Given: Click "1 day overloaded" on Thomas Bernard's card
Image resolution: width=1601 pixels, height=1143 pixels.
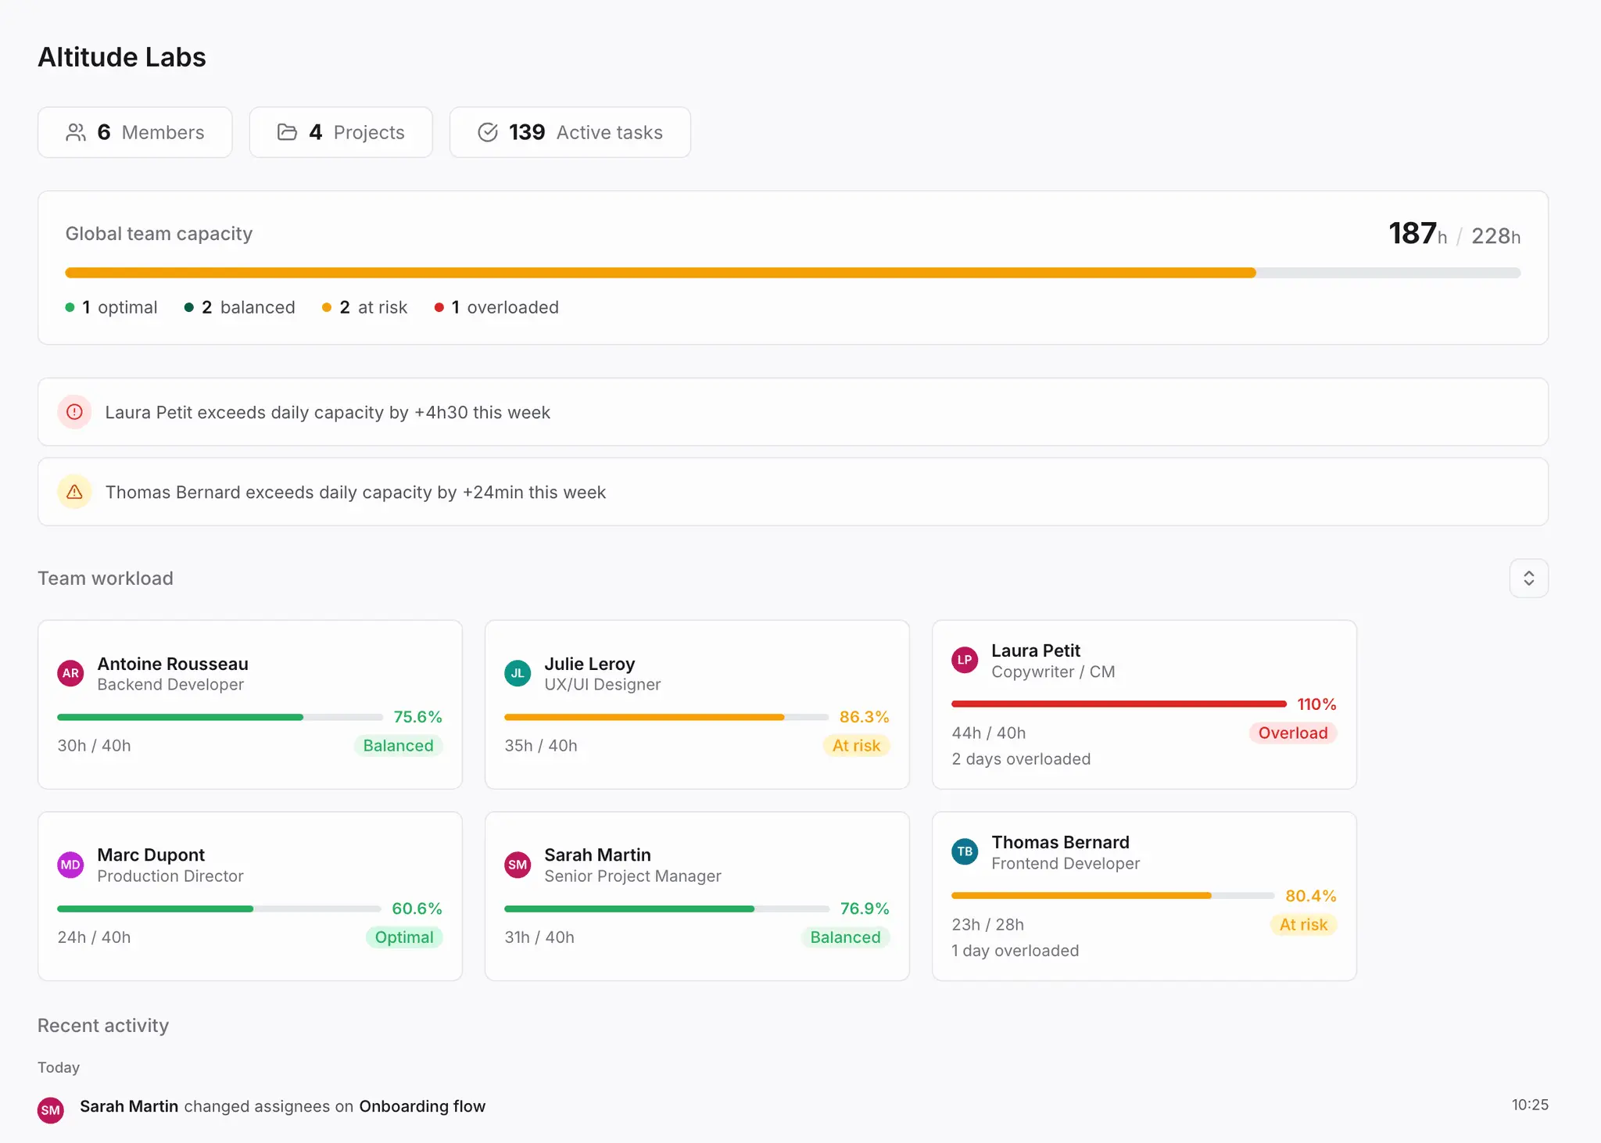Looking at the screenshot, I should click(x=1015, y=951).
